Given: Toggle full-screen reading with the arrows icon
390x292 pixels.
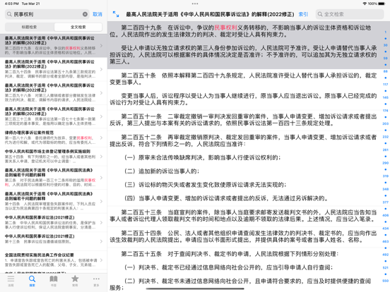Looking at the screenshot, I should 116,14.
